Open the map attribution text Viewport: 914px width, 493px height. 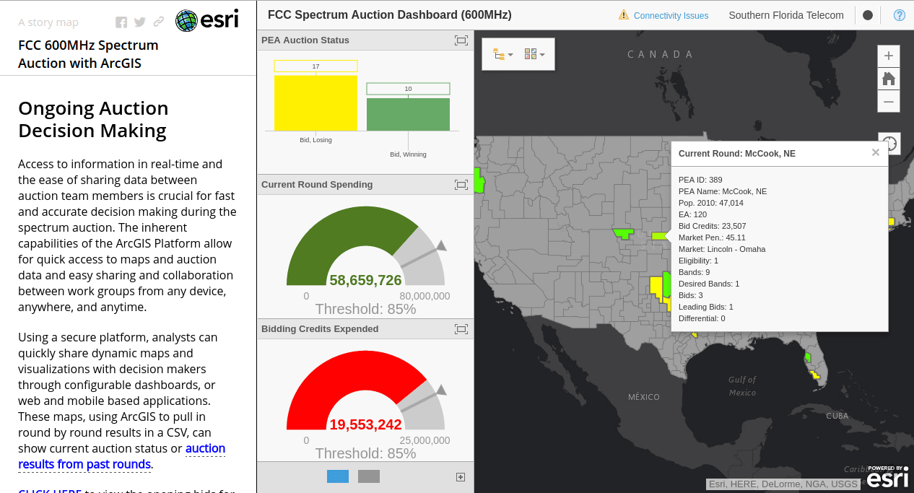coord(783,484)
